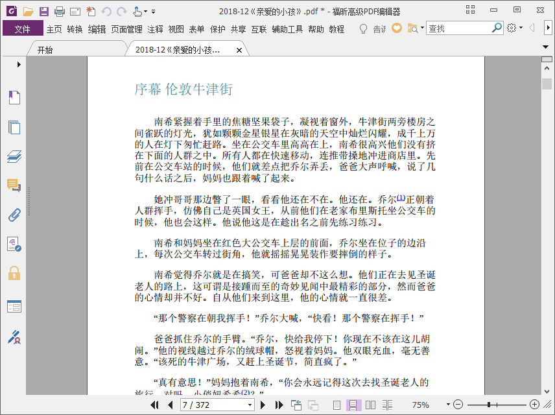The image size is (555, 415).
Task: Go to the previous page
Action: point(171,405)
